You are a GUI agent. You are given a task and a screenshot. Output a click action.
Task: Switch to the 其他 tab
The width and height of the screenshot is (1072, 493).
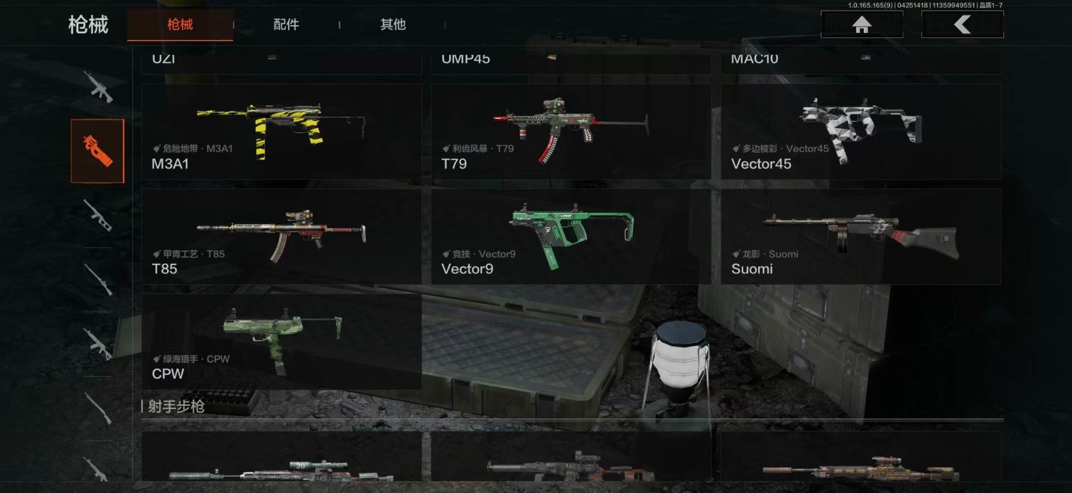tap(393, 25)
